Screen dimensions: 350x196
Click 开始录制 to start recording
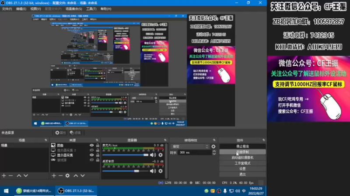(x=242, y=152)
